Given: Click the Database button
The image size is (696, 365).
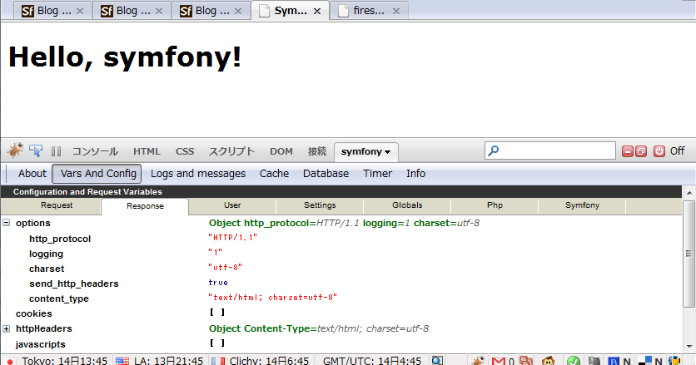Looking at the screenshot, I should [x=326, y=174].
